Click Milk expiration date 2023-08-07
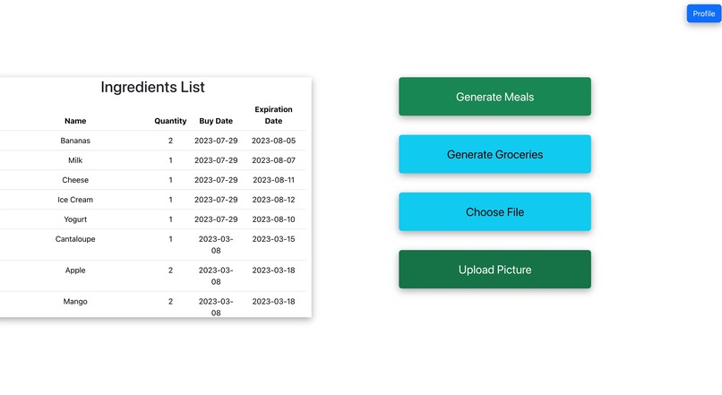722x395 pixels. [273, 160]
